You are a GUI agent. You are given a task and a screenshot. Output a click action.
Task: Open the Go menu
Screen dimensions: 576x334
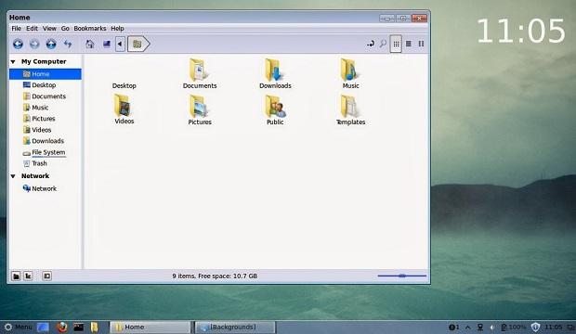tap(65, 28)
